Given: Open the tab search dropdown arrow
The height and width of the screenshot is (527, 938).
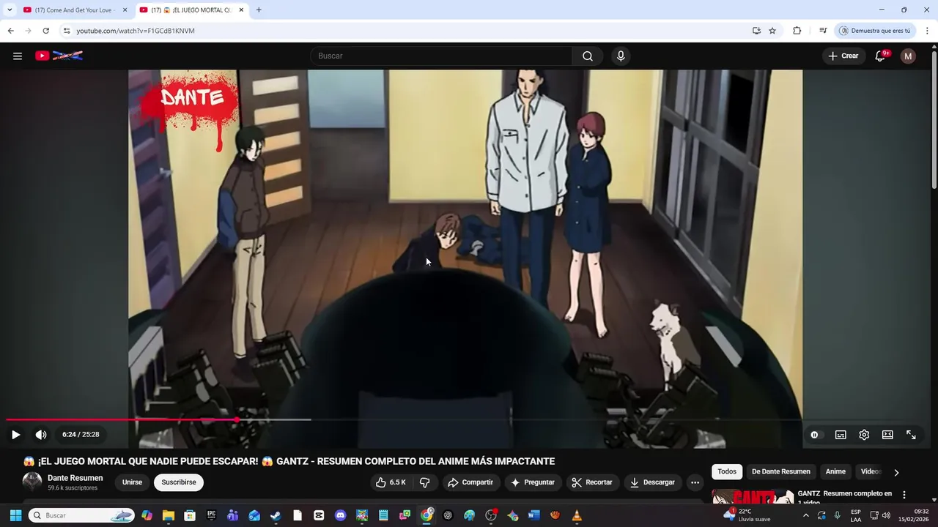Looking at the screenshot, I should coord(9,10).
